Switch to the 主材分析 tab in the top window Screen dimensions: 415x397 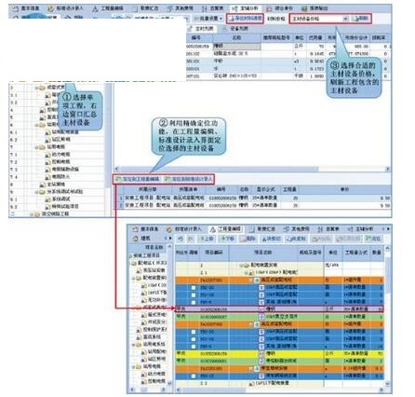246,8
